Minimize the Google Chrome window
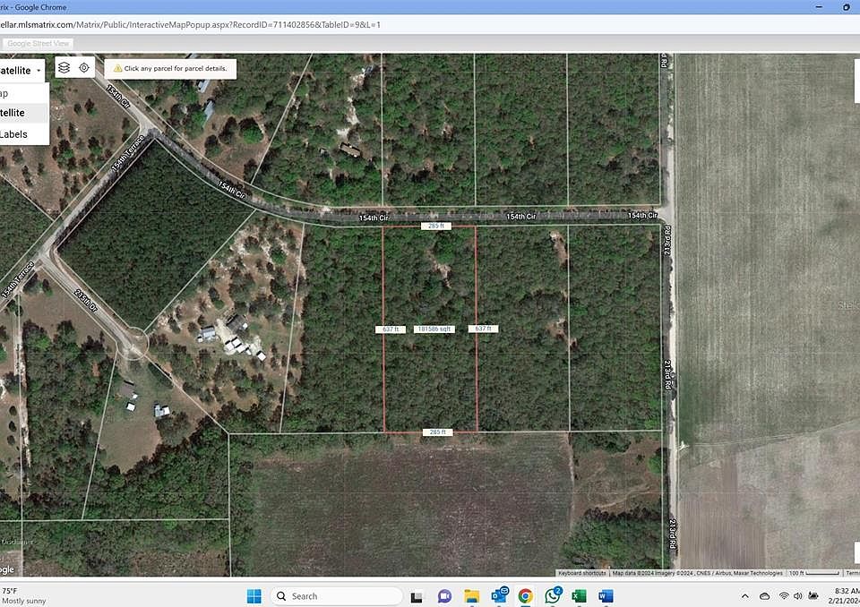This screenshot has height=607, width=860. click(x=819, y=7)
